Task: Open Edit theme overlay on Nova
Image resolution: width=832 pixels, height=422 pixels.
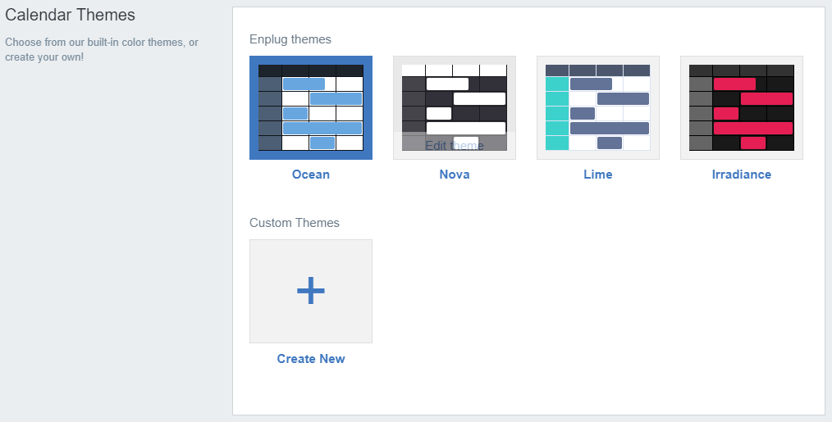Action: tap(455, 145)
